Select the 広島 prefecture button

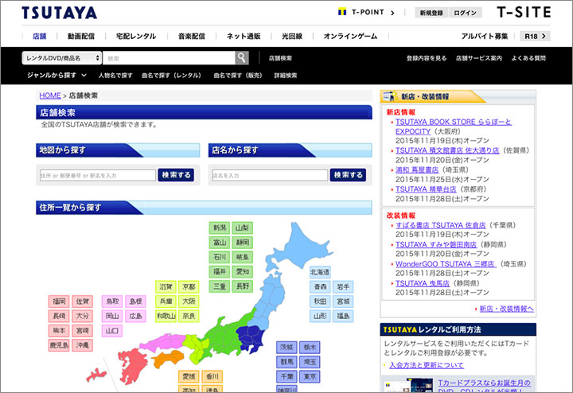(x=135, y=316)
